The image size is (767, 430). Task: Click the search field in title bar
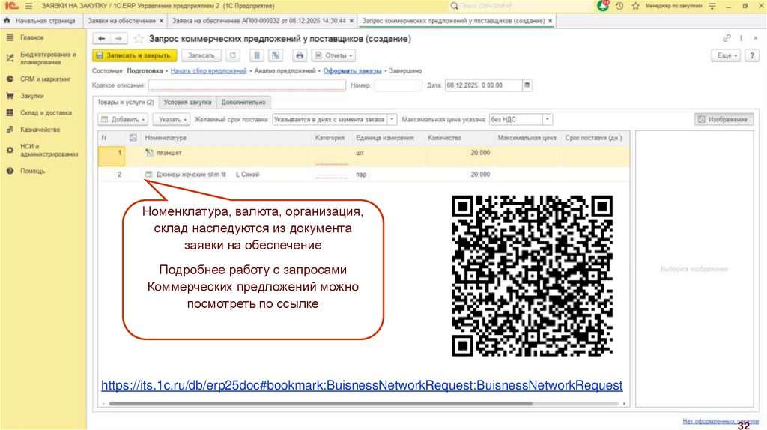518,6
